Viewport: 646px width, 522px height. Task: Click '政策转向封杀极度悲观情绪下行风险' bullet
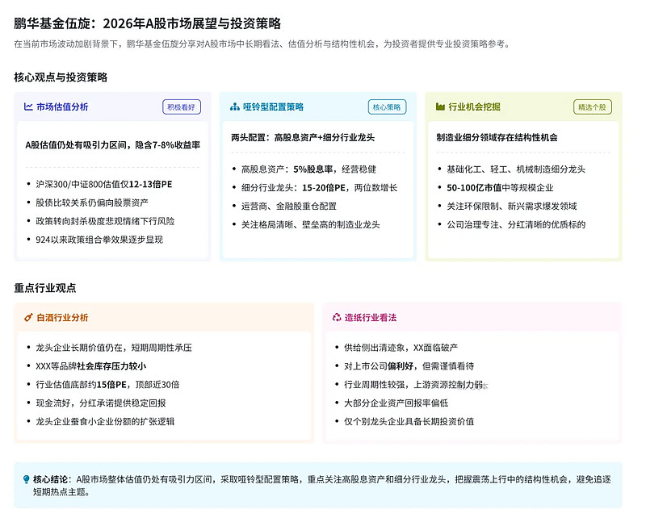(105, 221)
